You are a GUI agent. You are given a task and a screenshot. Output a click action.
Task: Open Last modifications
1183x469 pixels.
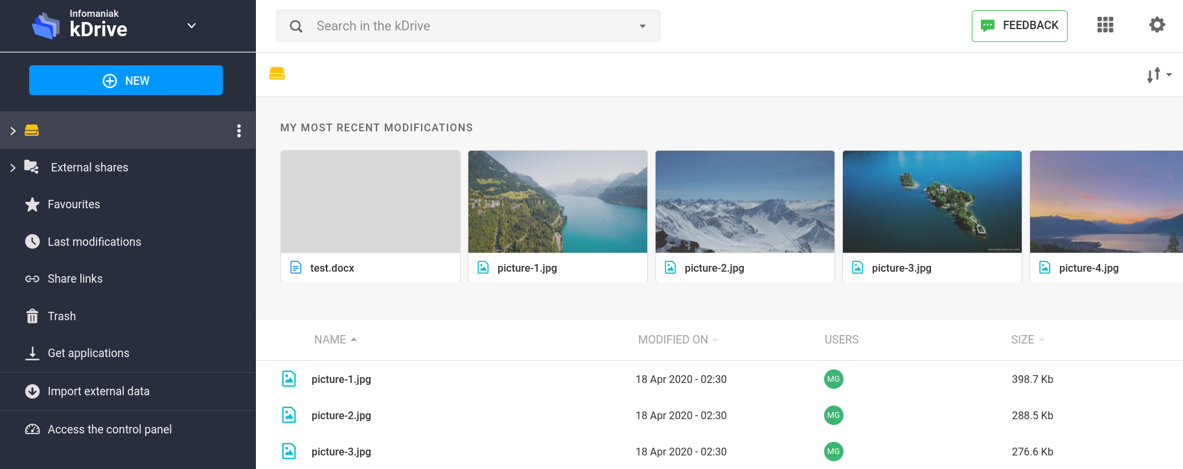[x=95, y=242]
